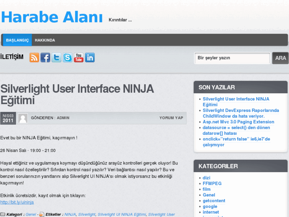Open the LinkedIn icon link
This screenshot has height=217, width=289.
click(90, 57)
